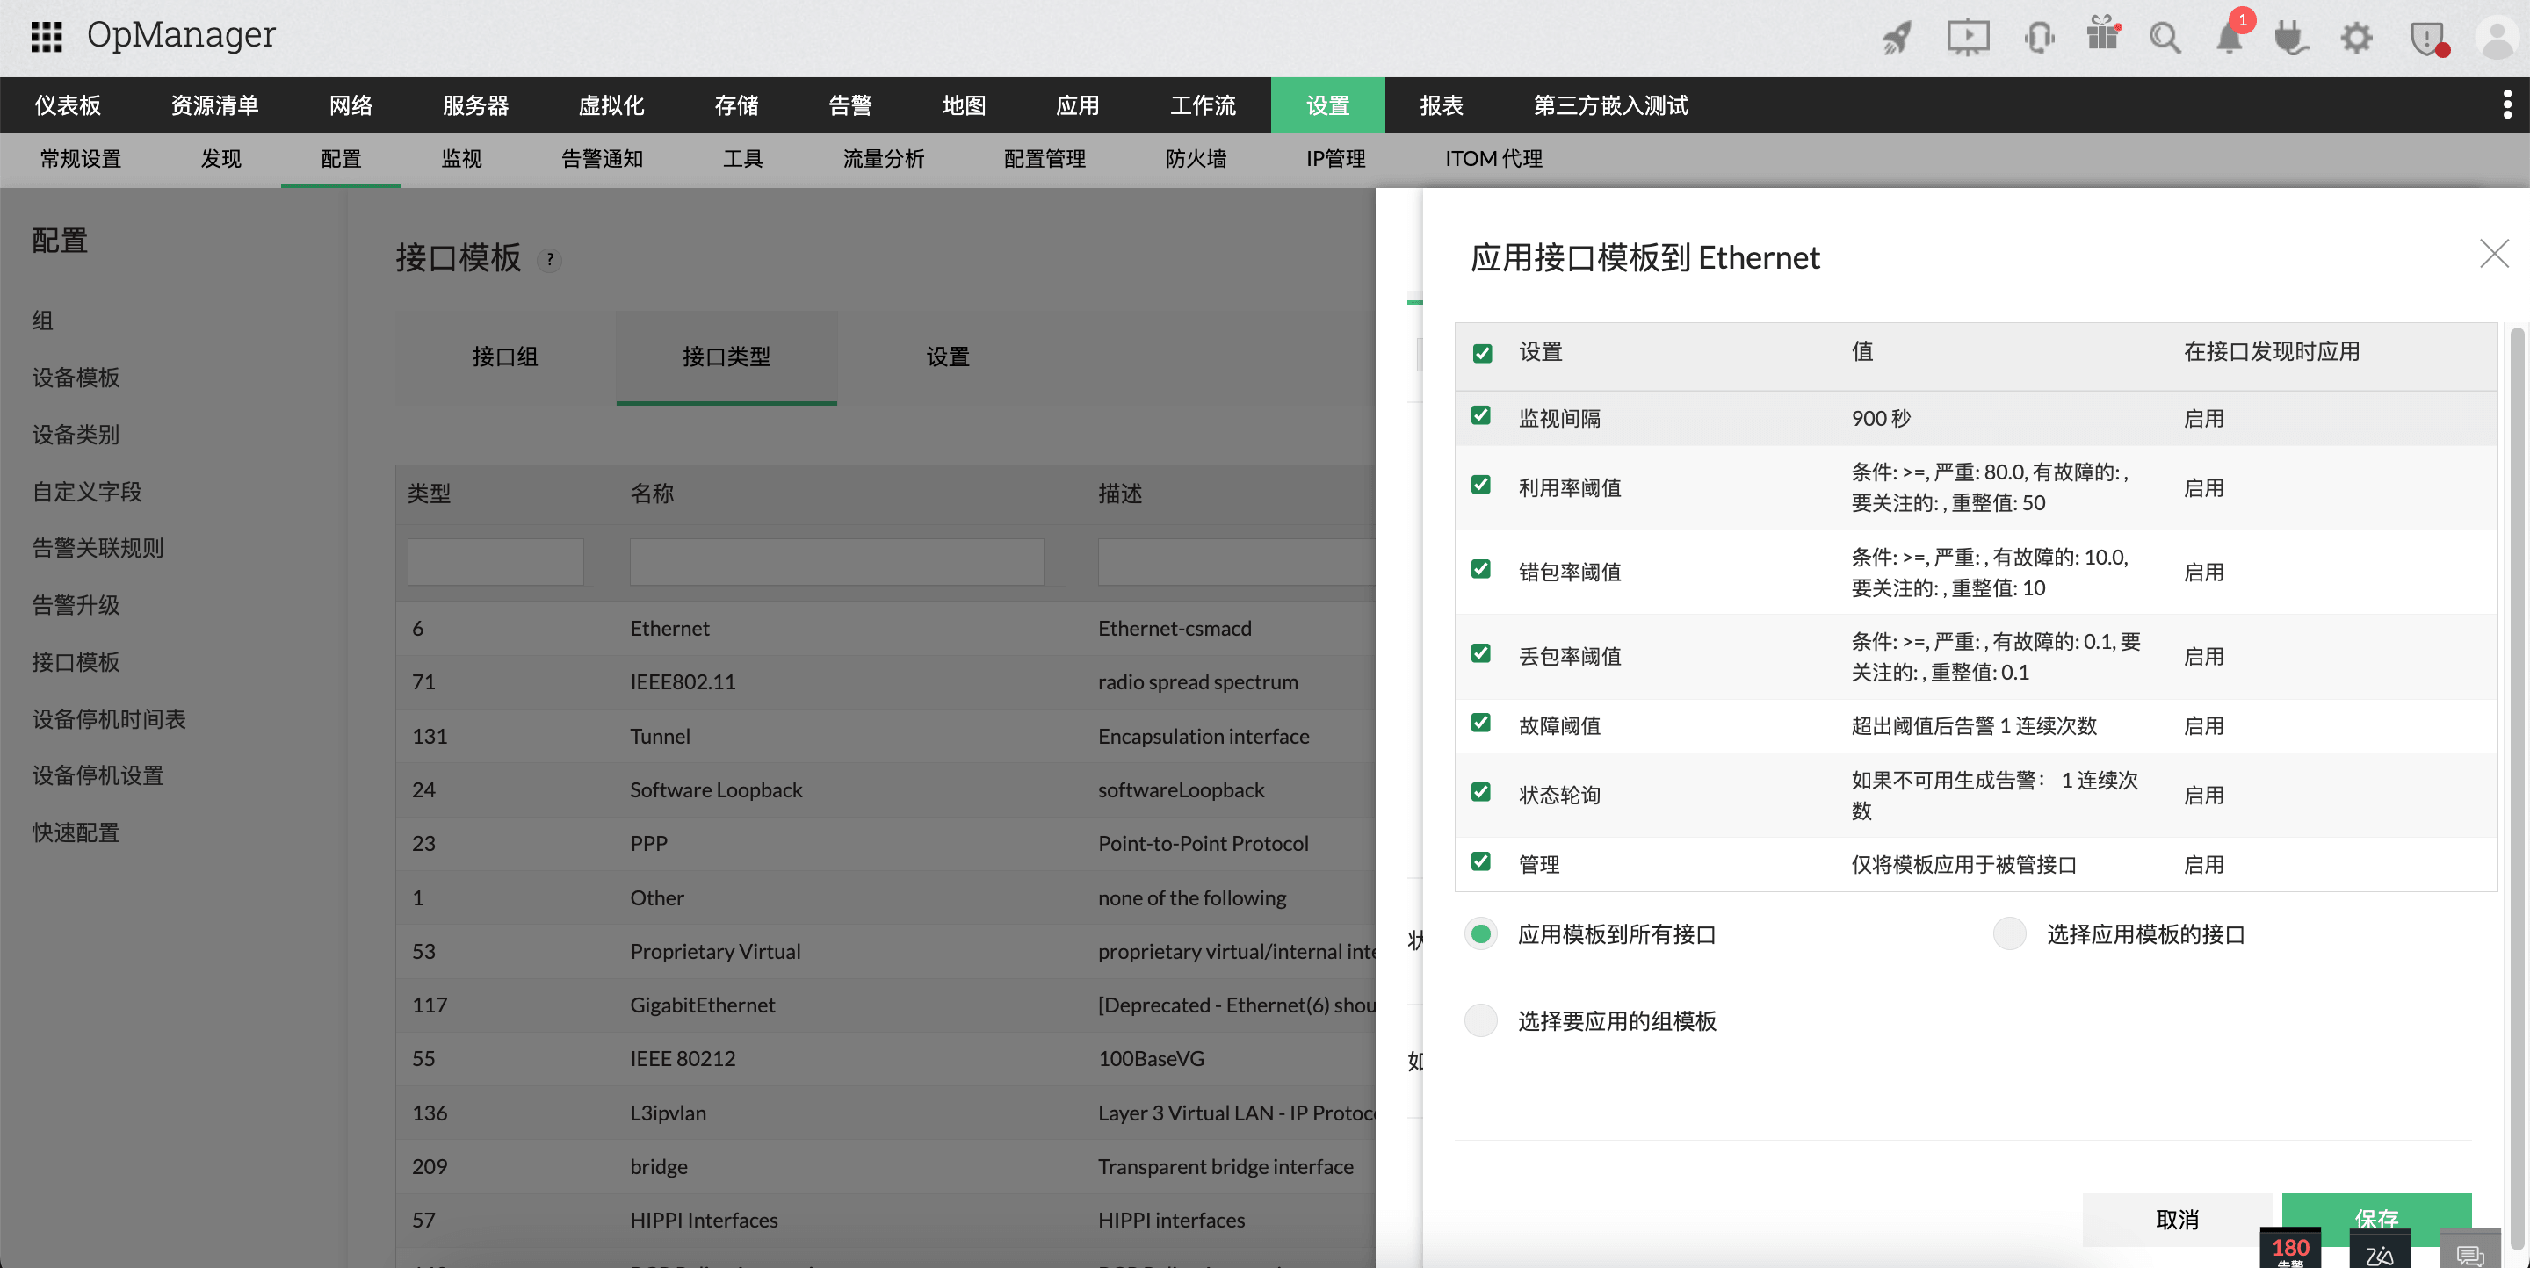Viewport: 2530px width, 1268px height.
Task: Disable the 管理 setting checkbox
Action: 1481,861
